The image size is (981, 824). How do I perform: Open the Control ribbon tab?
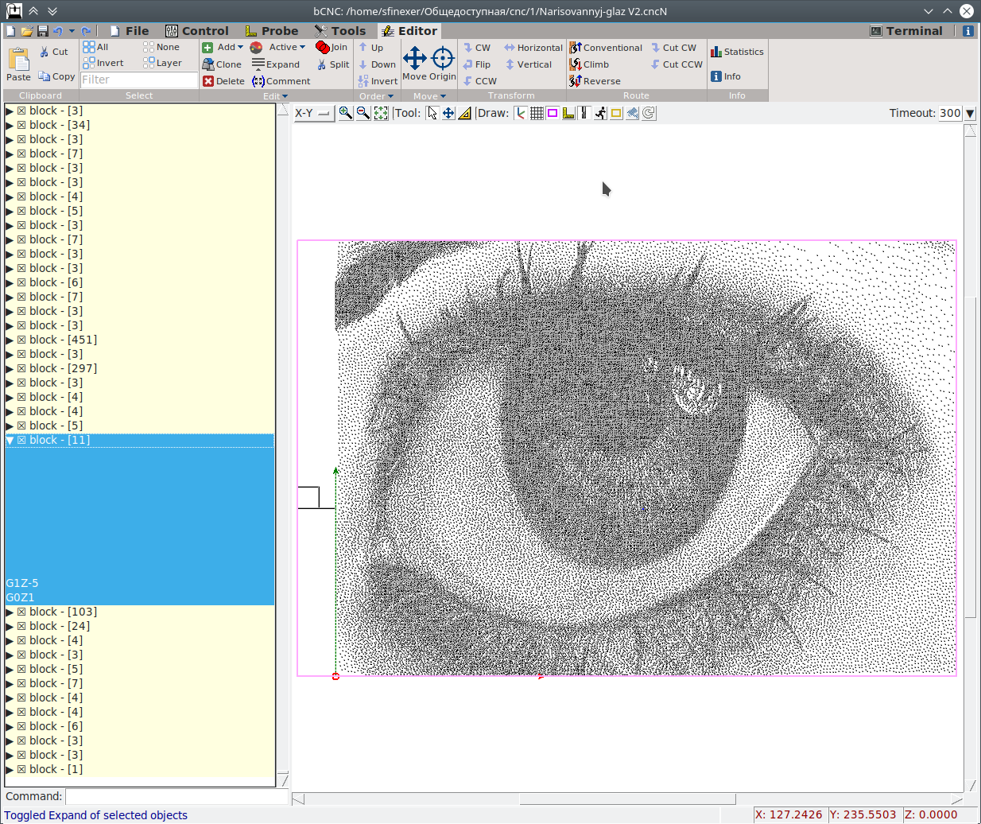coord(197,31)
